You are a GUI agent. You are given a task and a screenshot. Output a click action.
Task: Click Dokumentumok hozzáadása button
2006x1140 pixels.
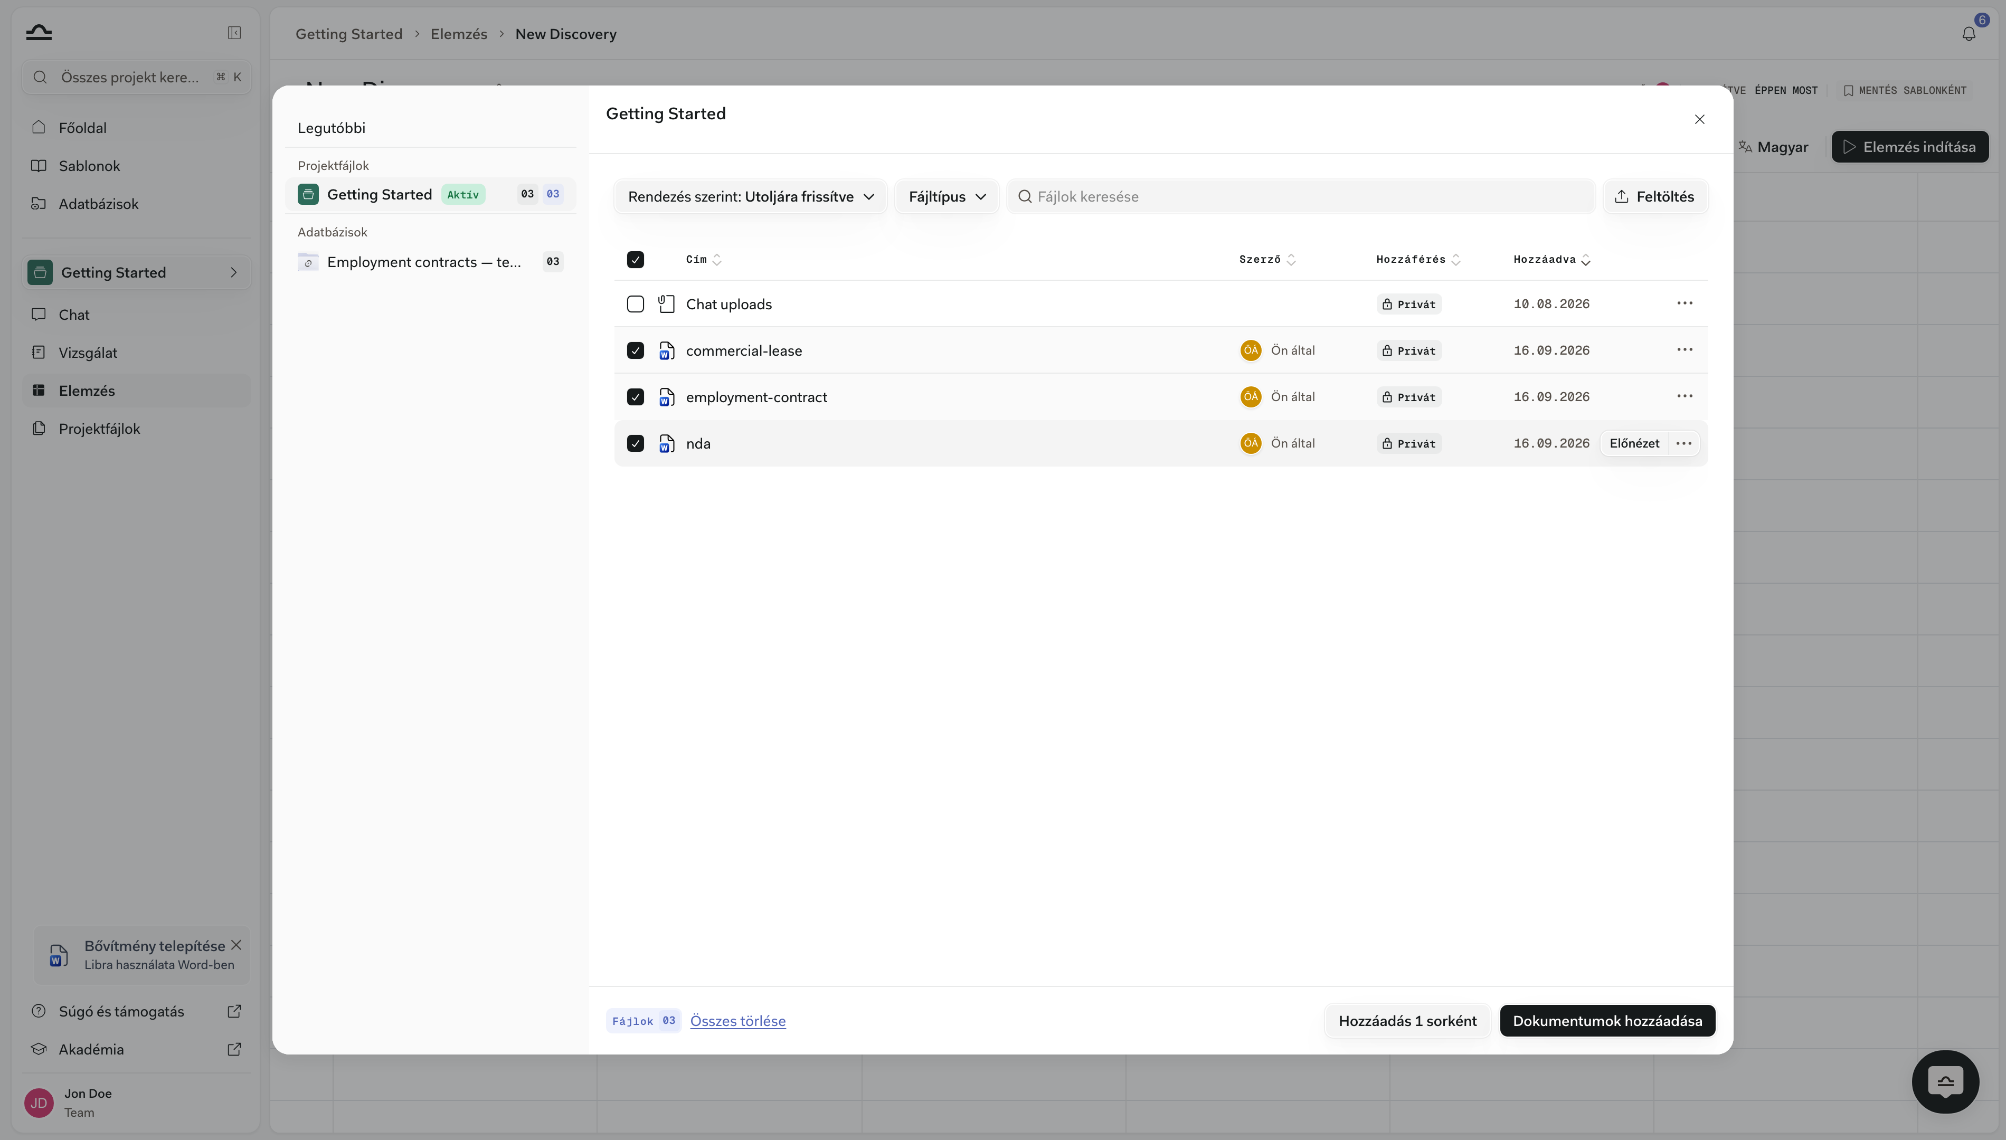(x=1607, y=1020)
